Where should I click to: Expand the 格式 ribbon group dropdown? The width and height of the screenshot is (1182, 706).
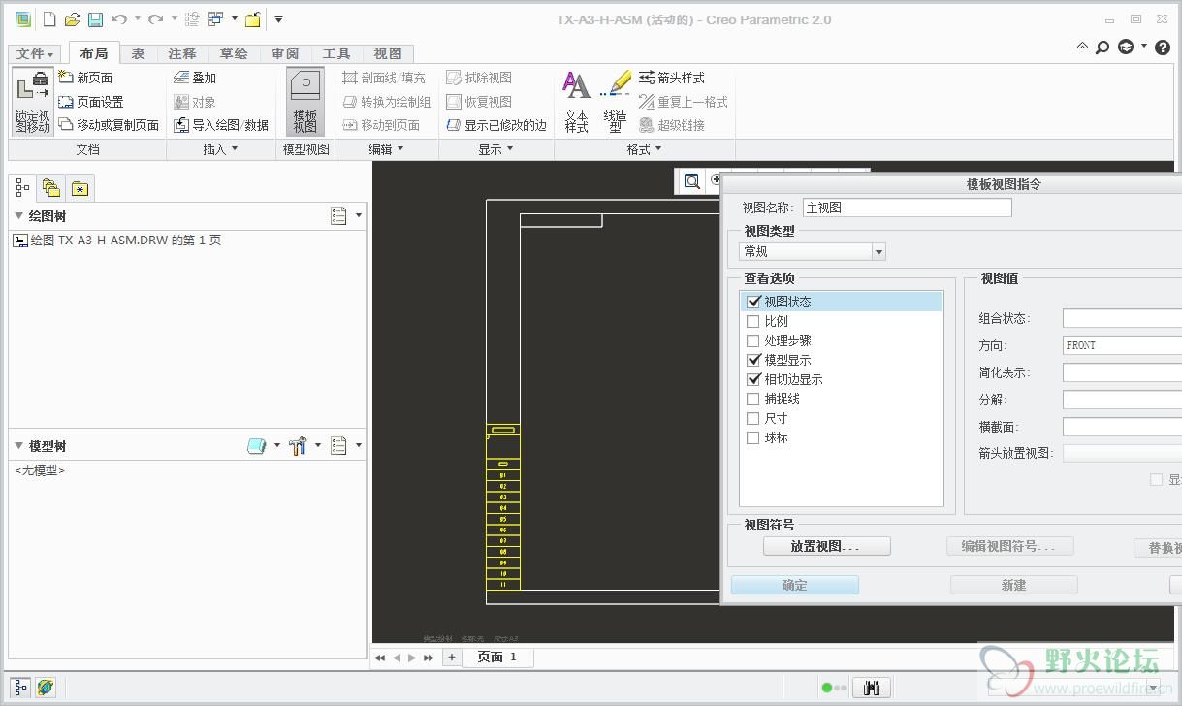[645, 149]
